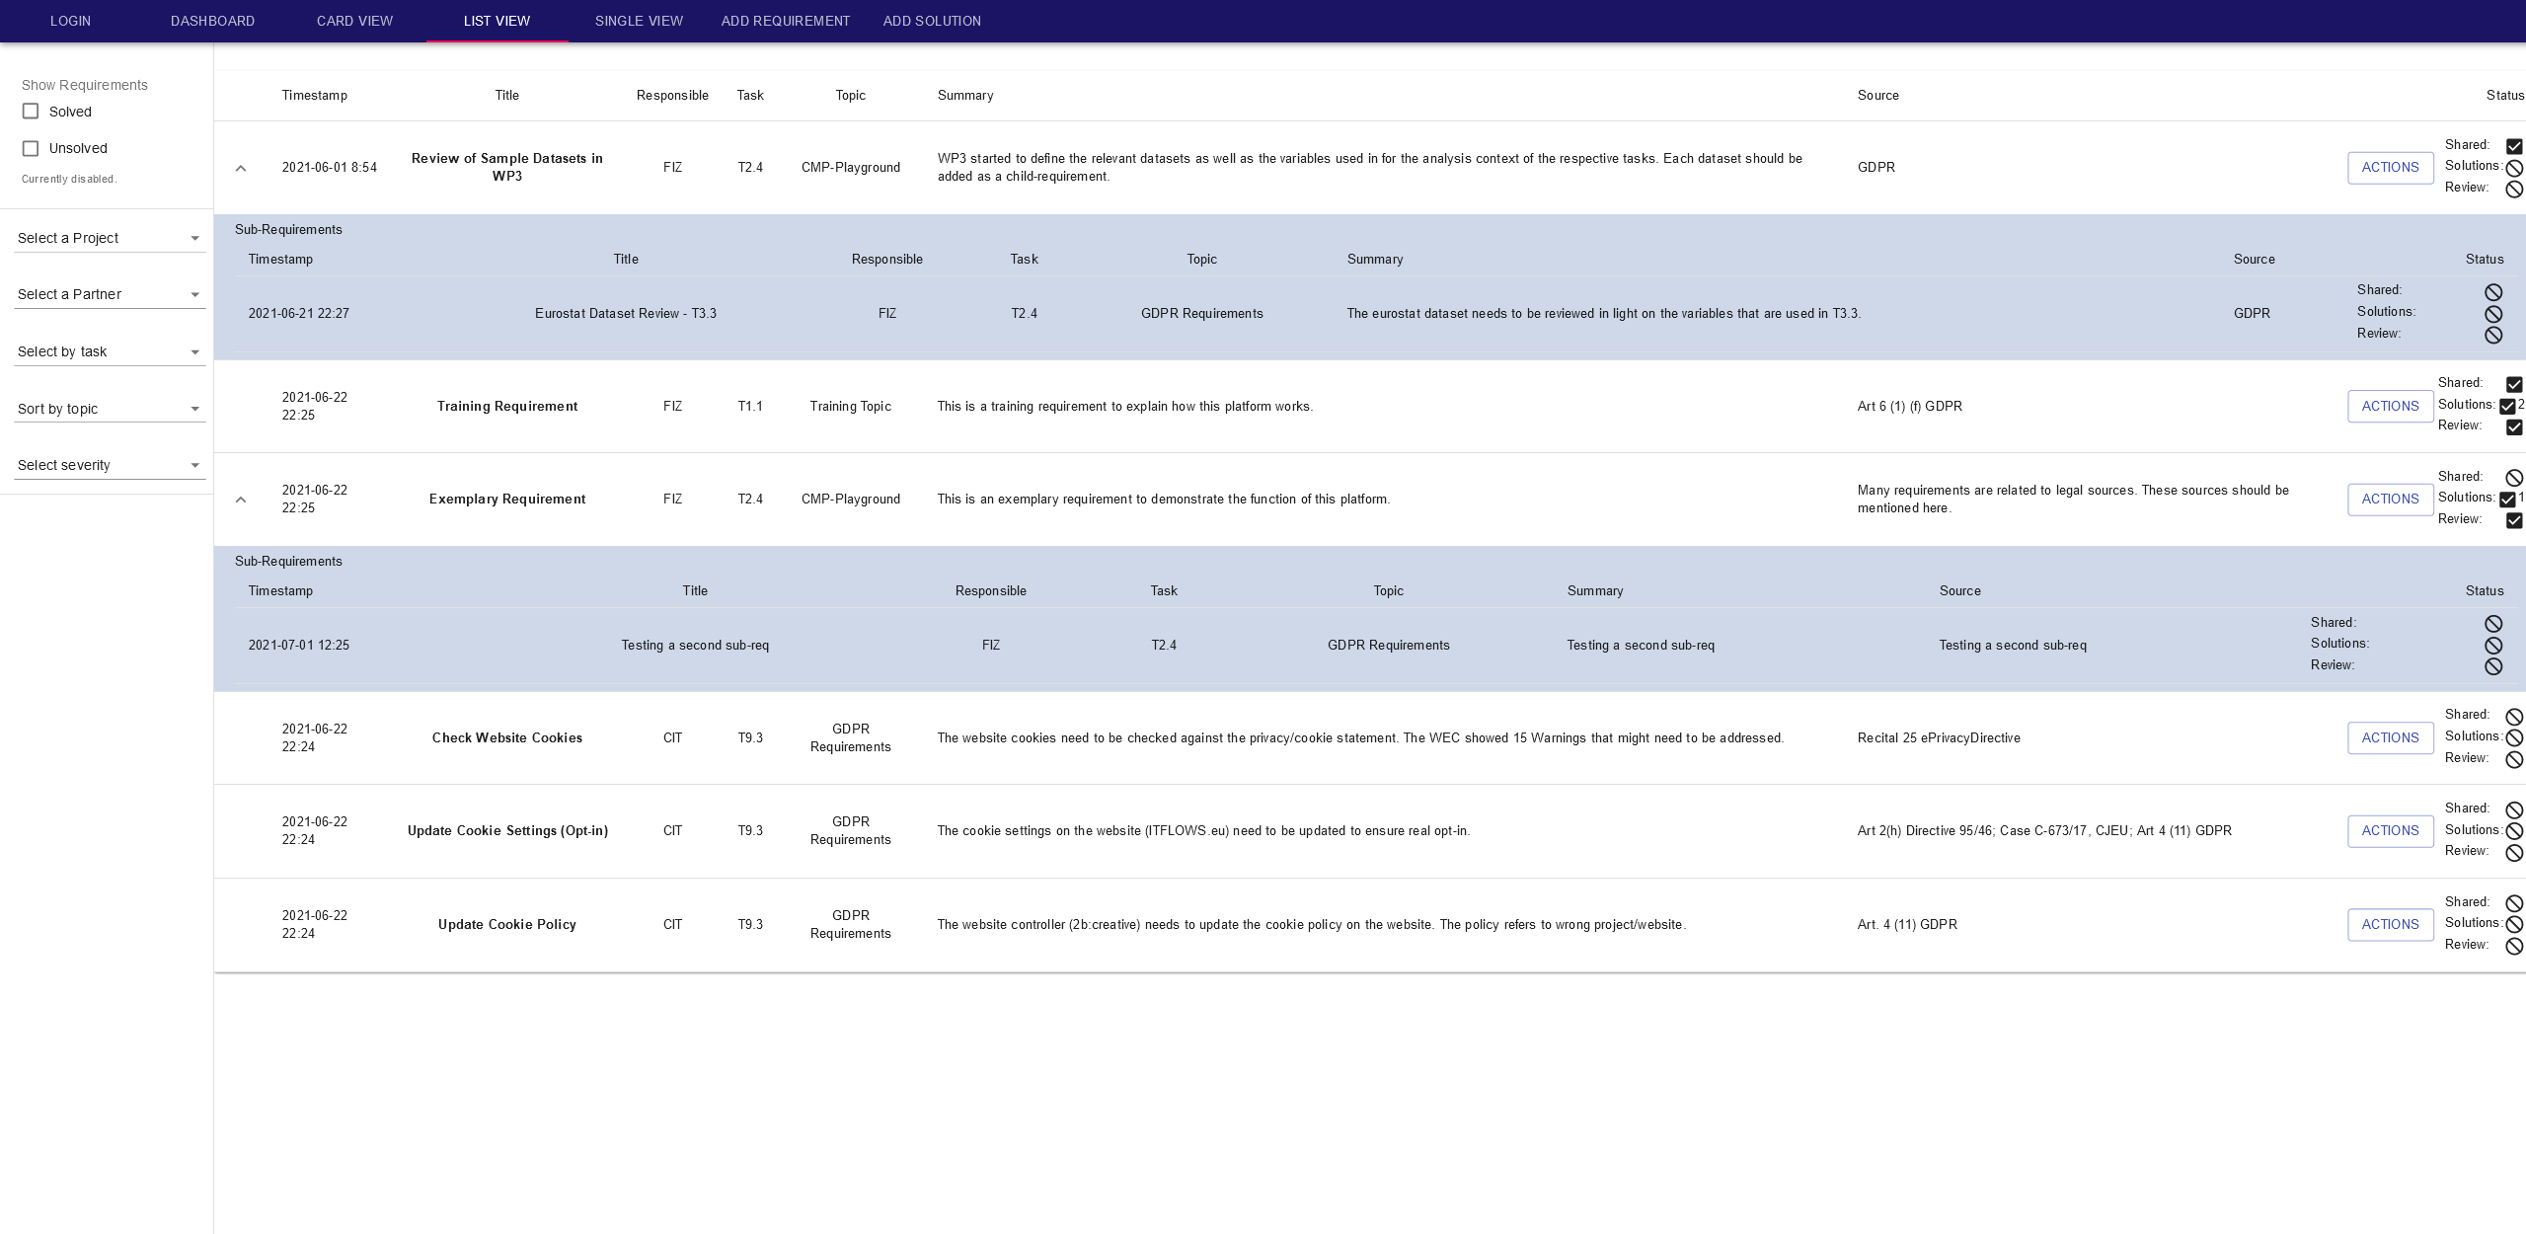Click 'Update Cookie Policy' title
The height and width of the screenshot is (1234, 2526).
pyautogui.click(x=507, y=925)
